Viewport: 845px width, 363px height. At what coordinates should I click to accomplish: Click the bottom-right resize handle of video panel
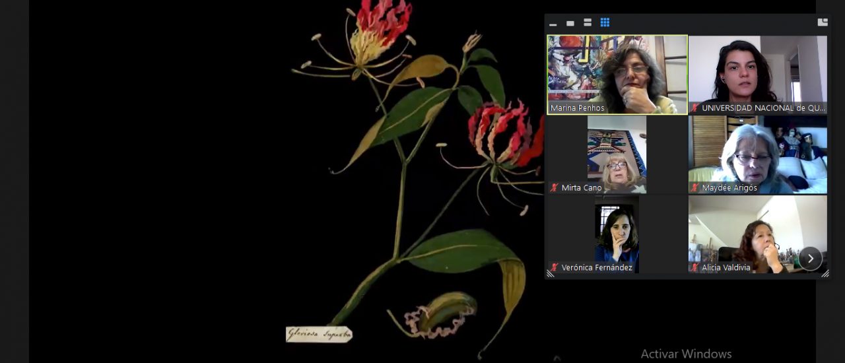[825, 273]
